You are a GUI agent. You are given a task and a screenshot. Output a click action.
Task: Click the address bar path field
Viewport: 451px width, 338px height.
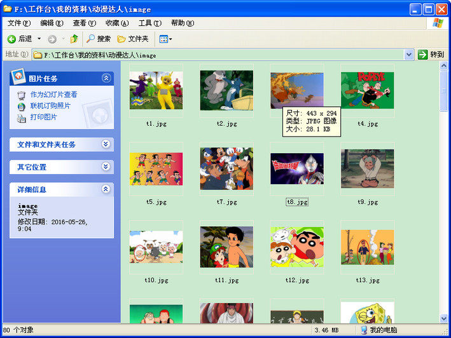point(218,55)
